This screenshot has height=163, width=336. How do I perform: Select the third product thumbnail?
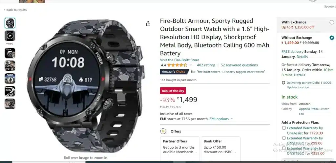pos(10,53)
